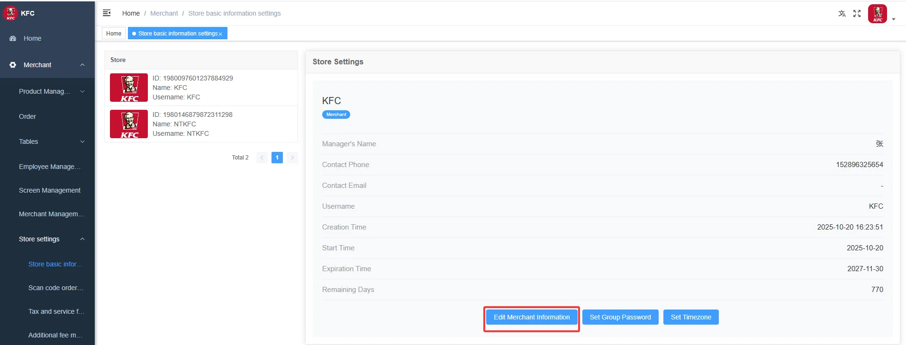Toggle fullscreen mode icon
Image resolution: width=906 pixels, height=345 pixels.
pos(857,13)
